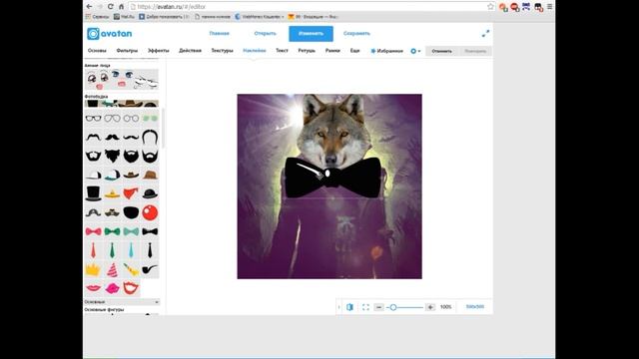Open the Рамки tab
The image size is (639, 359).
tap(332, 51)
